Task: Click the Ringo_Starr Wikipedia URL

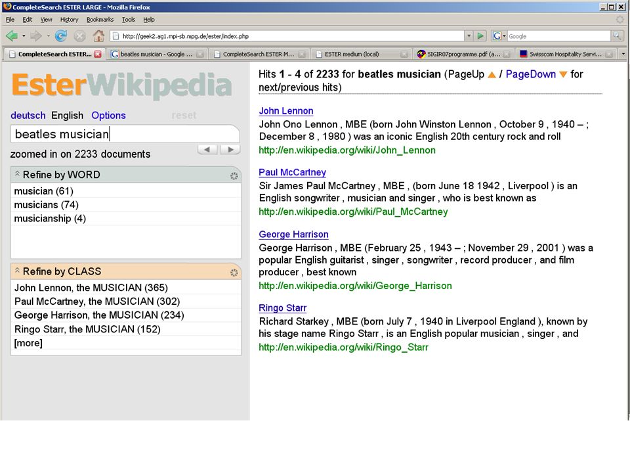Action: click(343, 348)
